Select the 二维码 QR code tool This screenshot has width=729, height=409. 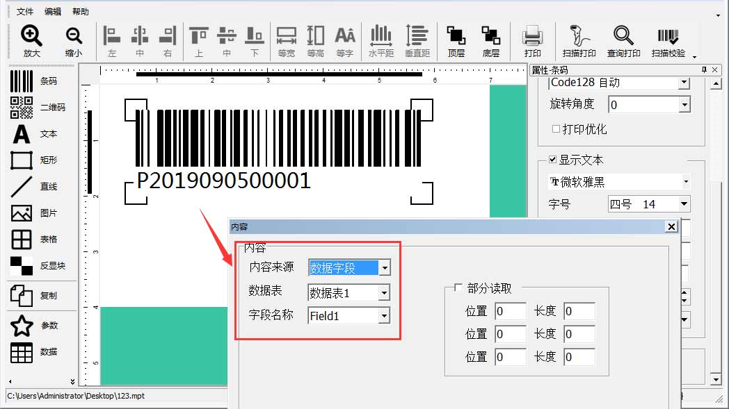(22, 108)
